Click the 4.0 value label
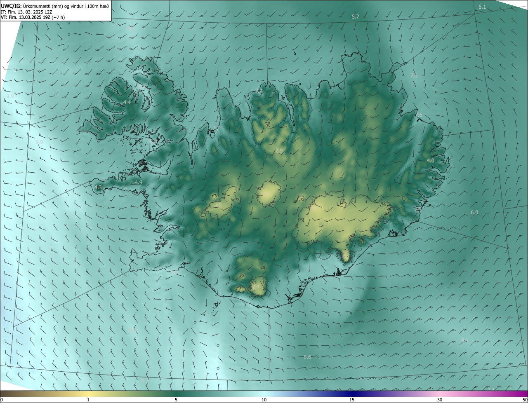Viewport: 528px width, 403px height. (x=431, y=160)
